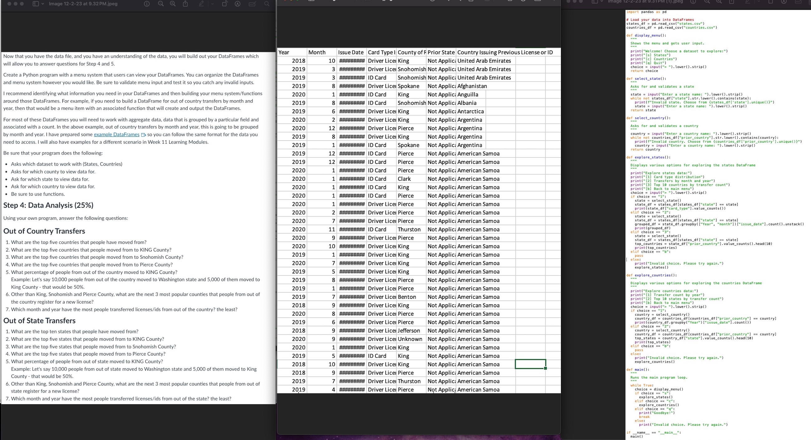Screen dimensions: 811x440
Task: Open Share menu in left Preview window
Action: click(x=186, y=4)
